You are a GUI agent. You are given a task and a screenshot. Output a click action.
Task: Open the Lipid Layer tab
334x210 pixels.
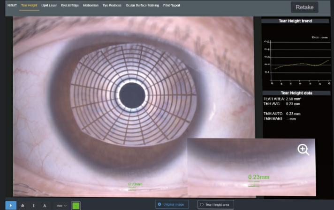[x=49, y=6]
